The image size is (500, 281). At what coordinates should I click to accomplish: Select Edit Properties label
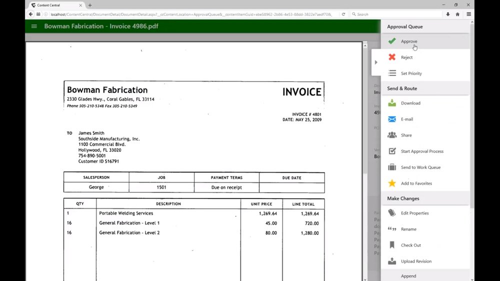point(414,213)
